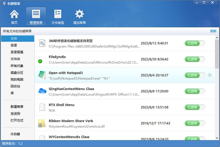The image size is (220, 147).
Task: Toggle WYContextMenuEx Class enabled switch
Action: point(195,138)
